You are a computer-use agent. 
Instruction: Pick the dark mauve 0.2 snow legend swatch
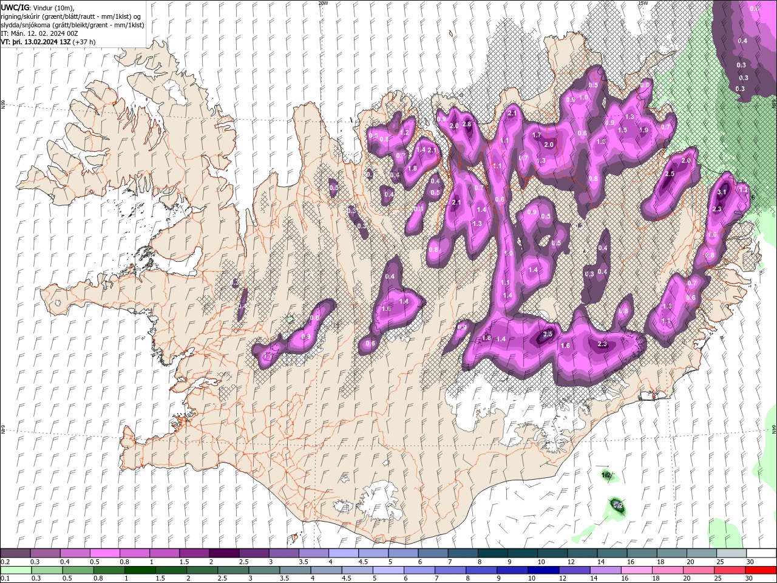tap(15, 553)
